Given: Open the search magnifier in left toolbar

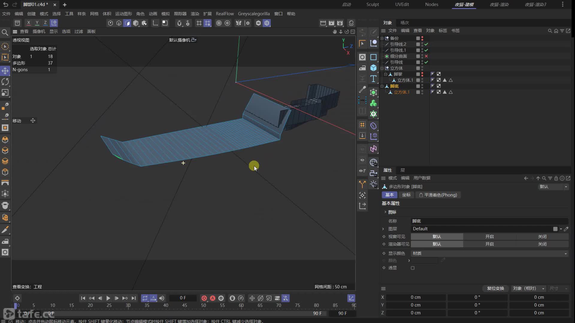Looking at the screenshot, I should pyautogui.click(x=5, y=32).
